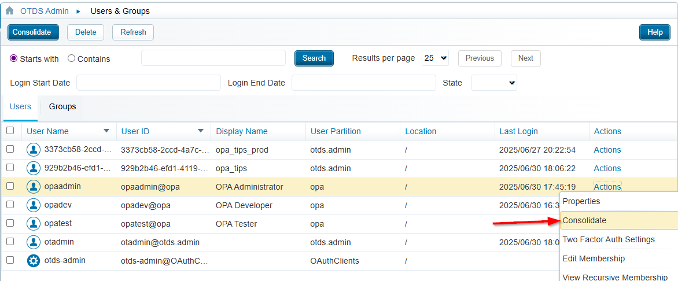Select the Contains radio button
The width and height of the screenshot is (678, 281).
[72, 58]
